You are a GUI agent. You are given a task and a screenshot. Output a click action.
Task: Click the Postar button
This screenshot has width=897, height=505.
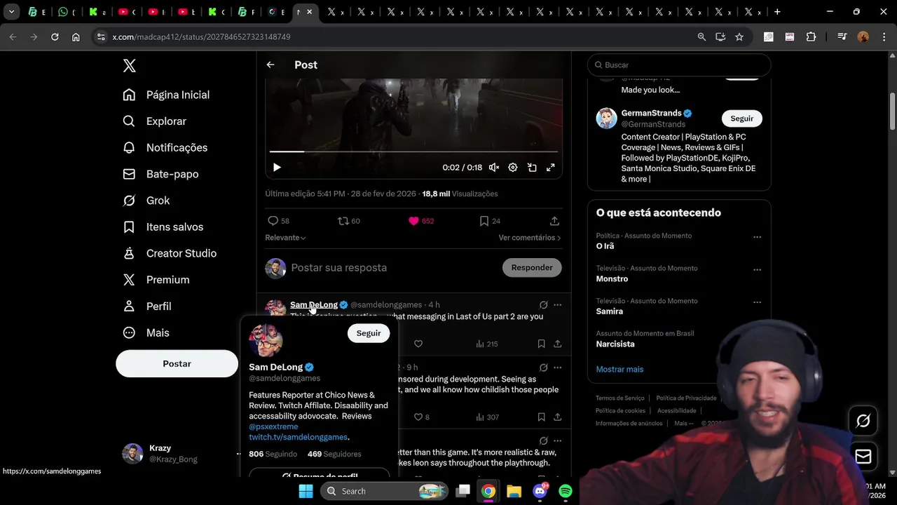coord(177,363)
